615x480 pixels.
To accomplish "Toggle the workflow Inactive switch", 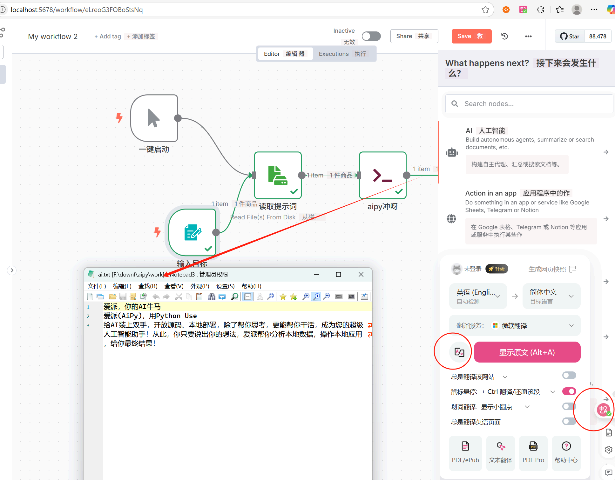I will (x=371, y=36).
